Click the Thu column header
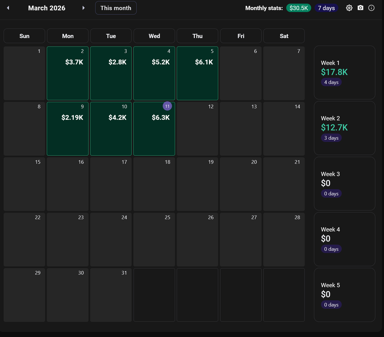Image resolution: width=384 pixels, height=337 pixels. (197, 36)
